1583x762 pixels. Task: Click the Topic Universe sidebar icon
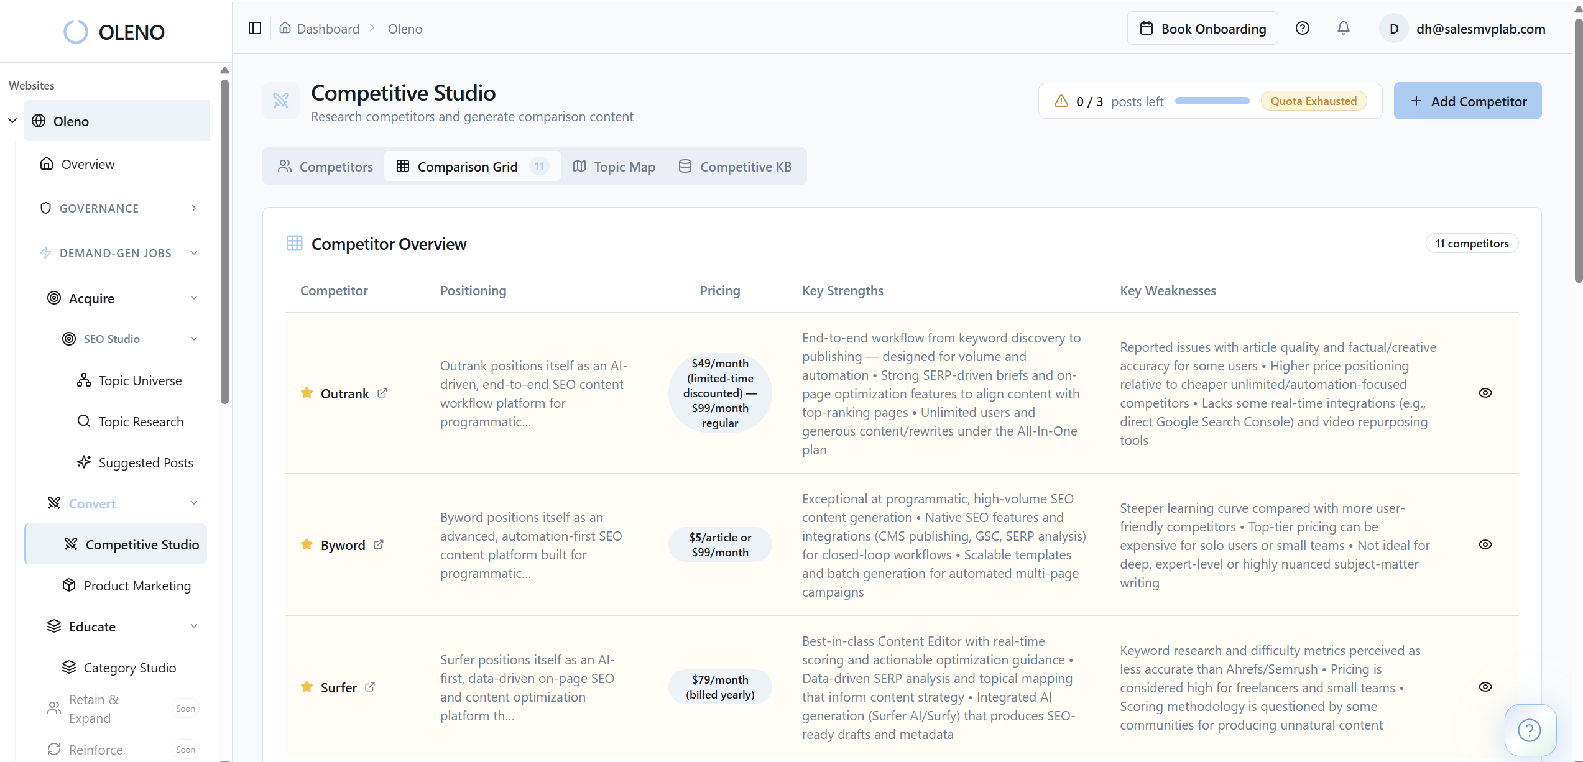[84, 380]
